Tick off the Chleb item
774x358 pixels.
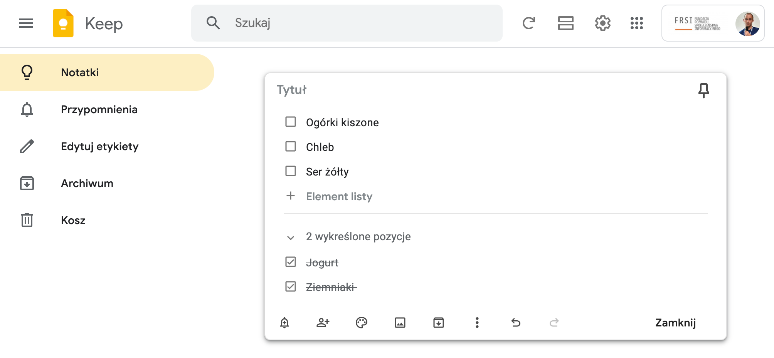tap(291, 147)
